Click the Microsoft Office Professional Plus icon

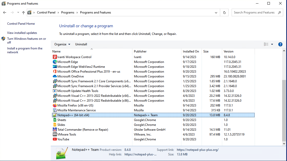(55, 71)
